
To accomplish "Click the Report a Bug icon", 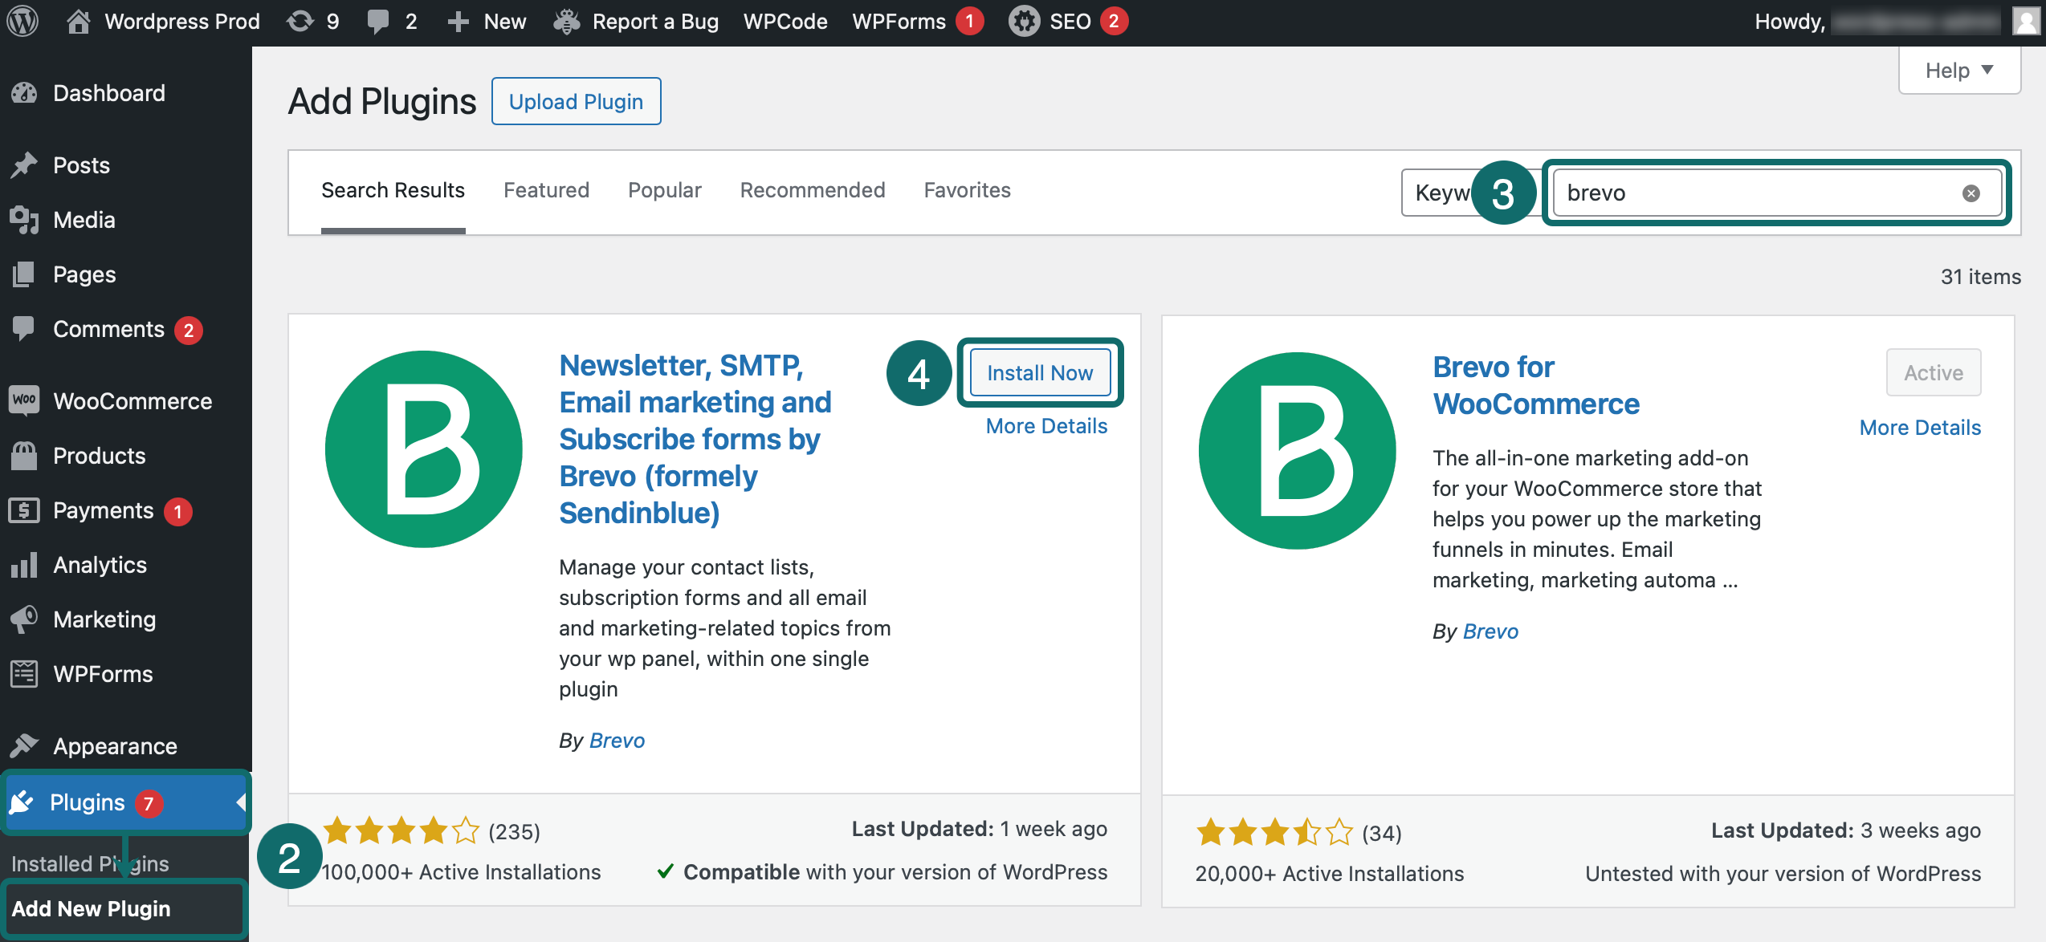I will tap(567, 21).
